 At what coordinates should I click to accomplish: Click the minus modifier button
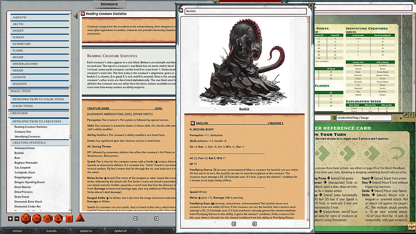[x=17, y=219]
